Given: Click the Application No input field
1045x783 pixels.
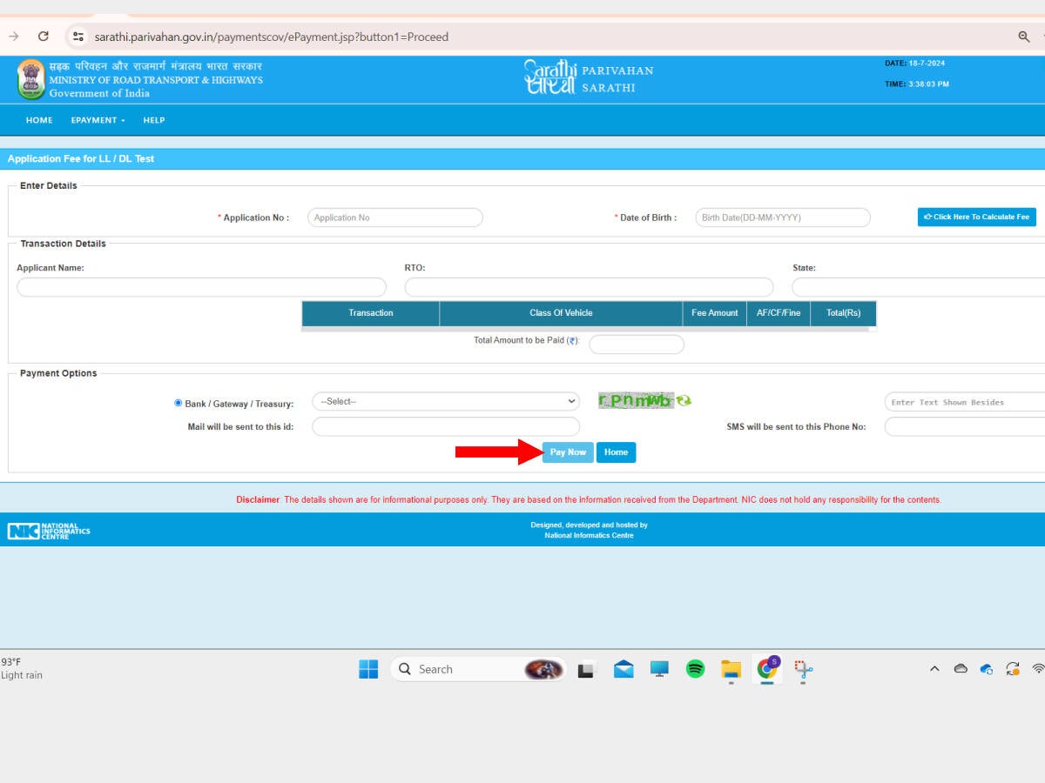Looking at the screenshot, I should pos(394,217).
